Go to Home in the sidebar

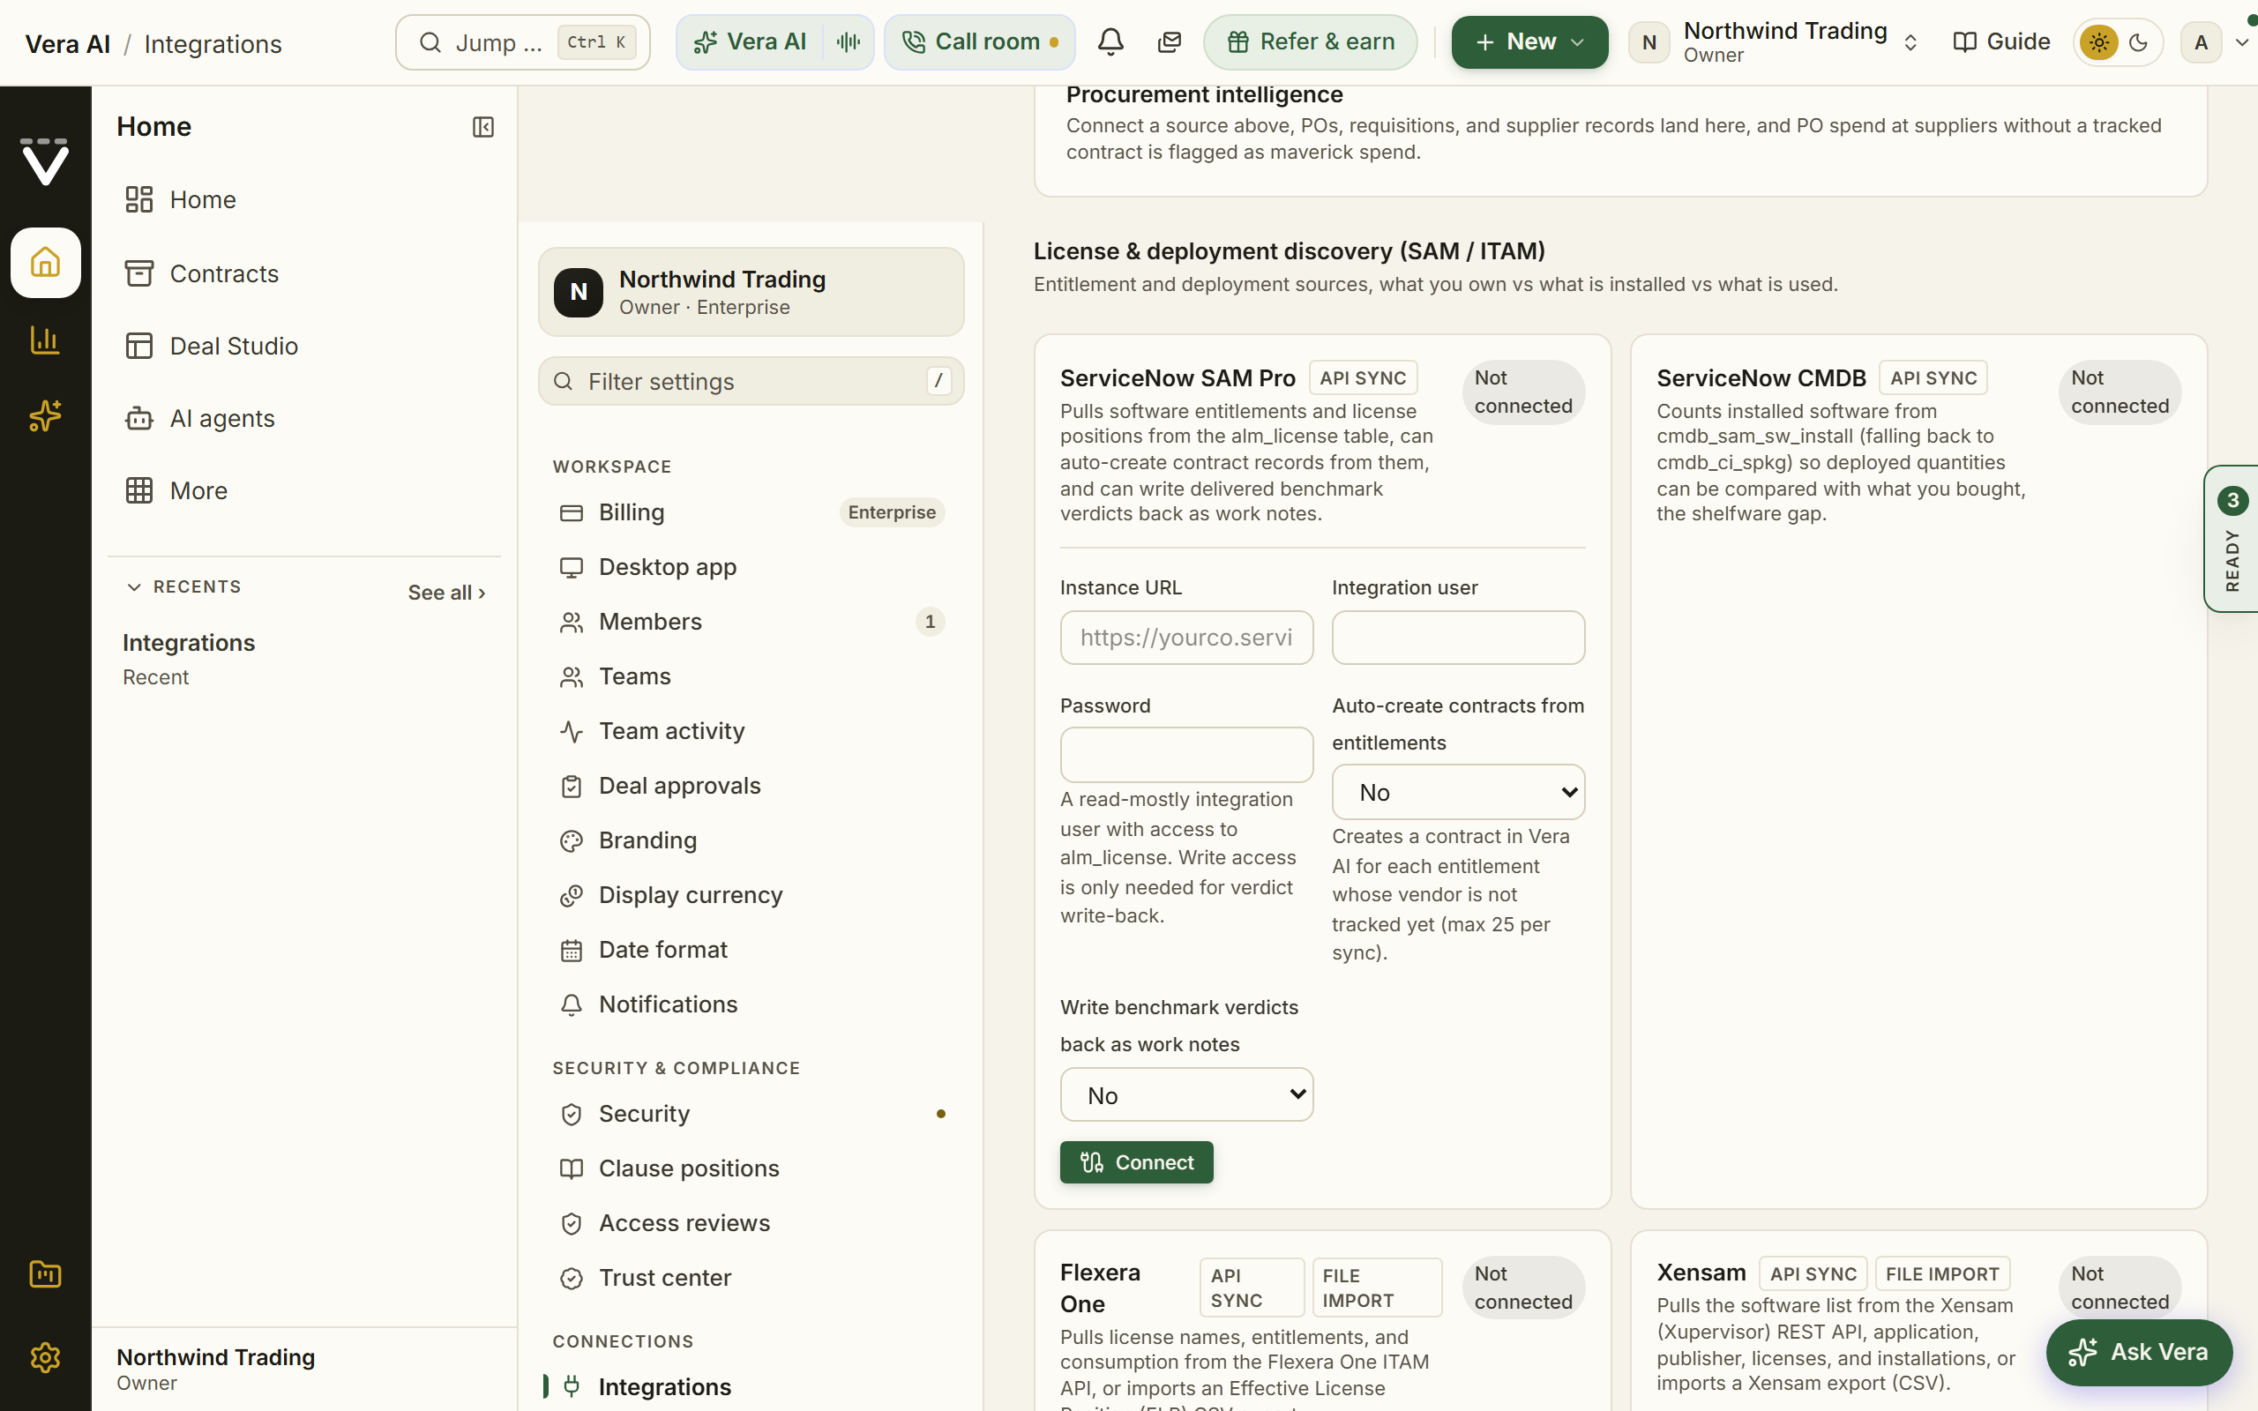click(x=304, y=199)
